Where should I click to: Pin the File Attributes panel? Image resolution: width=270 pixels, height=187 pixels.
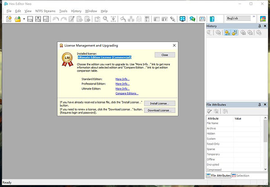pos(259,104)
